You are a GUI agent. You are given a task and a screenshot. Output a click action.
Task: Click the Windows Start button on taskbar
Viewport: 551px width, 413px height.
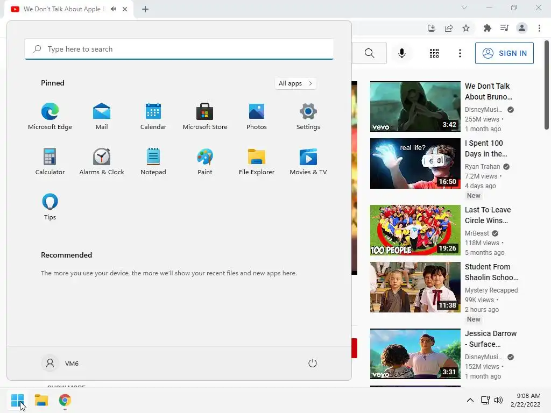coord(18,400)
